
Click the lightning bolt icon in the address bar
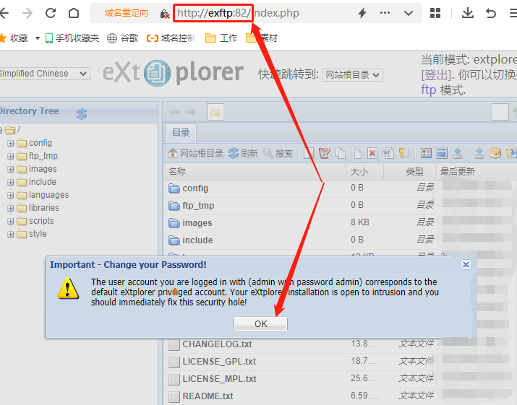click(x=362, y=13)
